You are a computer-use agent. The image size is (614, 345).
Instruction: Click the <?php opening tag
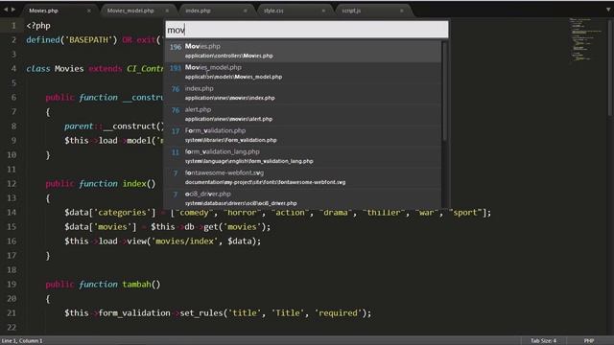38,26
